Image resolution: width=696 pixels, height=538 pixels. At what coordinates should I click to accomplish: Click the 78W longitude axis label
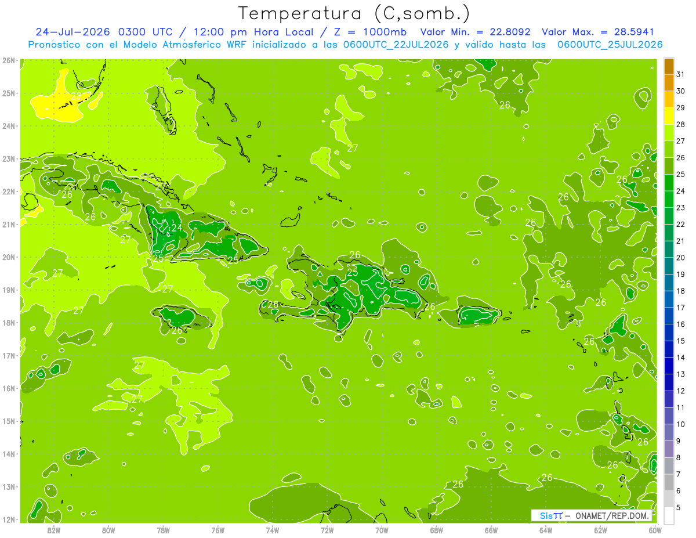[x=163, y=530]
